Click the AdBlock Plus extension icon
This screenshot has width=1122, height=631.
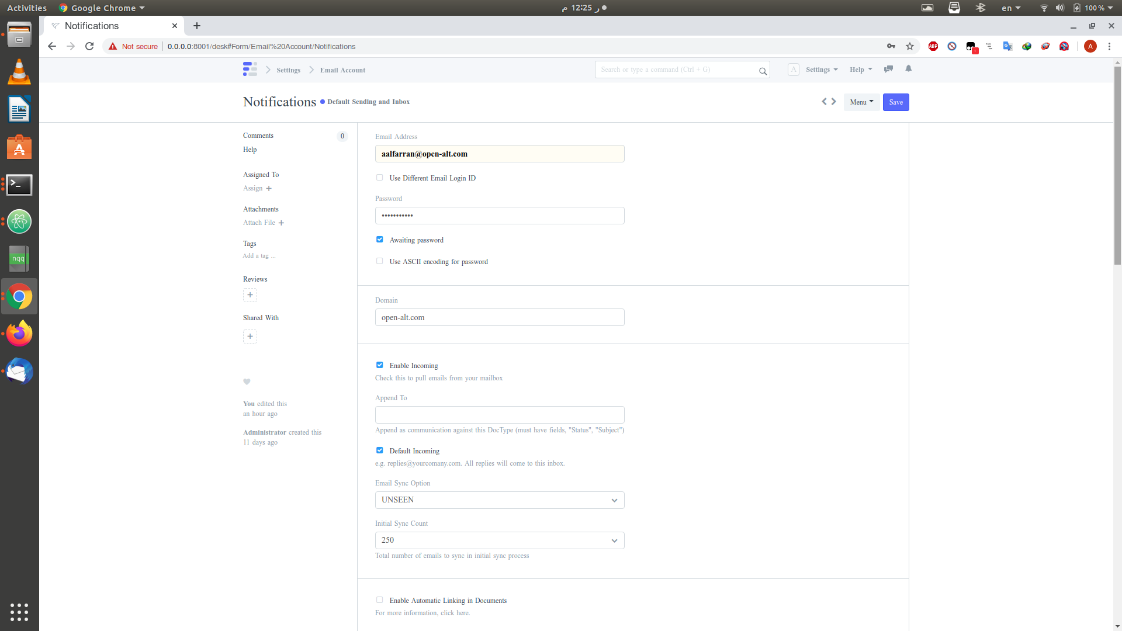pyautogui.click(x=933, y=46)
